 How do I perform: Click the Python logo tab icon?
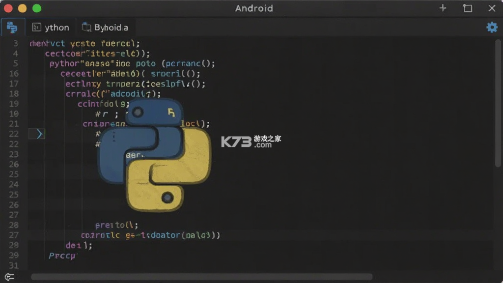[x=12, y=28]
